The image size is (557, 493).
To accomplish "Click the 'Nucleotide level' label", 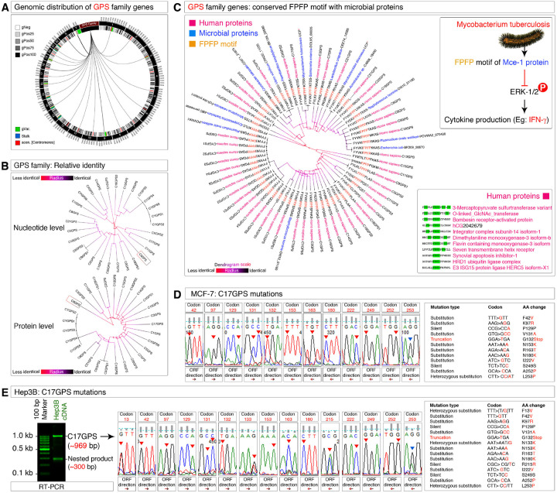I will pyautogui.click(x=39, y=228).
